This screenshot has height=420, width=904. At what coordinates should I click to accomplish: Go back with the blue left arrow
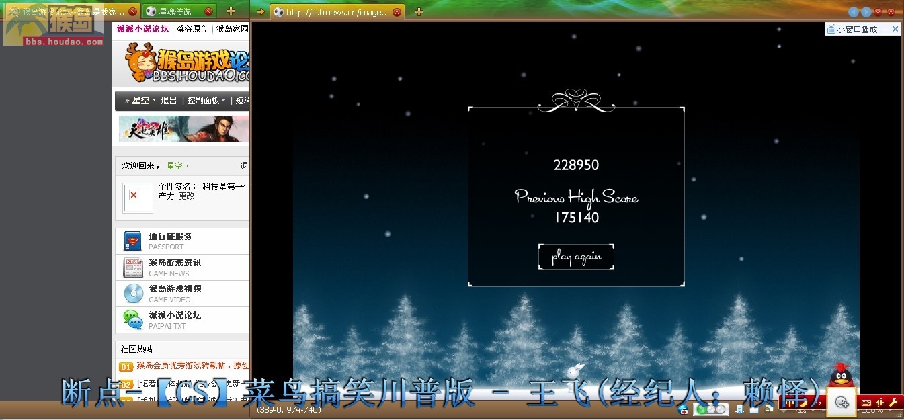pos(854,12)
